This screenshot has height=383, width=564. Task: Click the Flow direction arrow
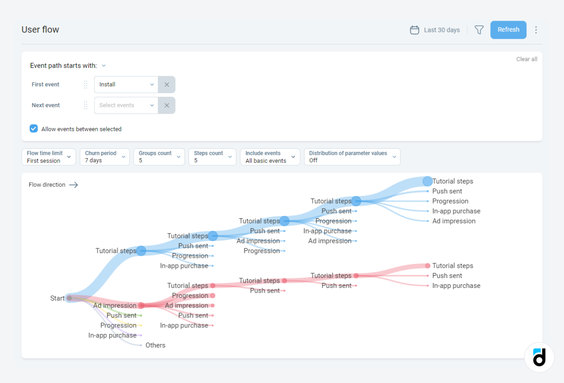pos(73,185)
